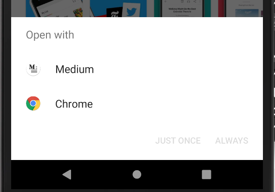Tap the headphones icon in dimmed preview
This screenshot has width=275, height=192.
click(189, 1)
